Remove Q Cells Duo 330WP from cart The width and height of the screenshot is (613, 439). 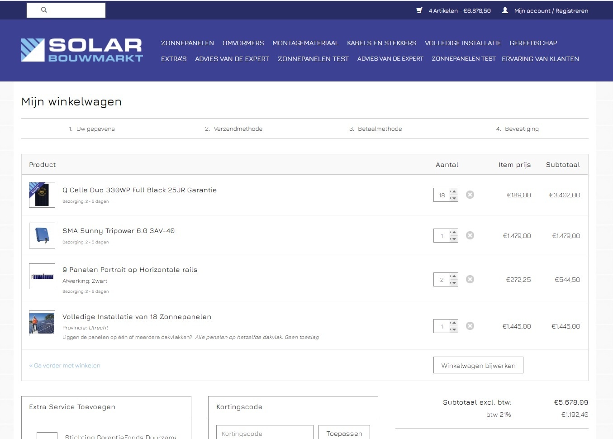click(470, 195)
